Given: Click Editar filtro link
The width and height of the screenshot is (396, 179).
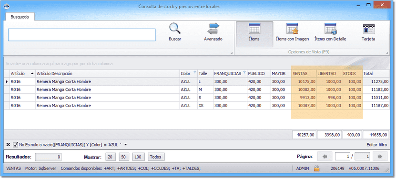Looking at the screenshot, I should (x=376, y=145).
